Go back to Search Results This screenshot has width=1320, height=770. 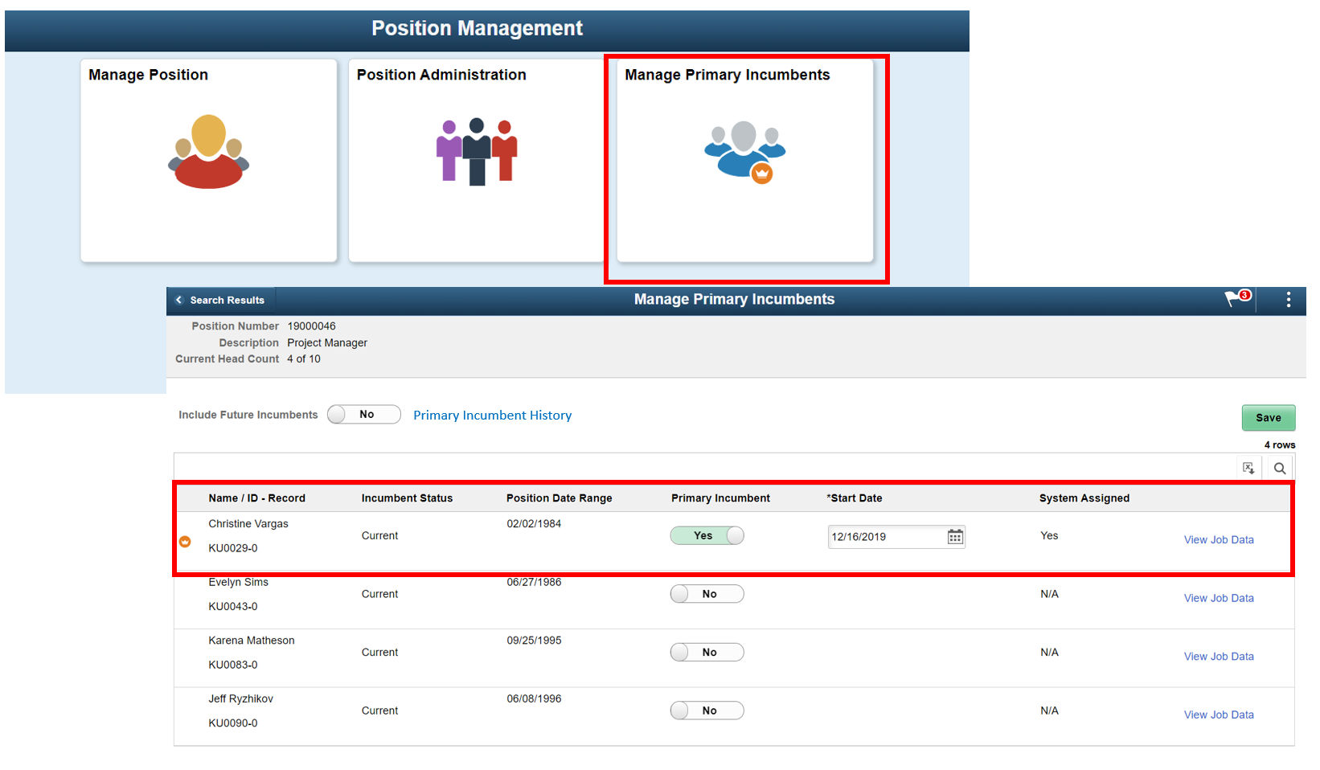(x=220, y=301)
